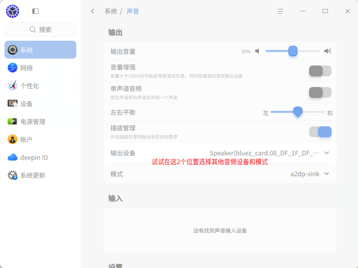Click the 输出音量 slider track right portion

click(x=309, y=51)
